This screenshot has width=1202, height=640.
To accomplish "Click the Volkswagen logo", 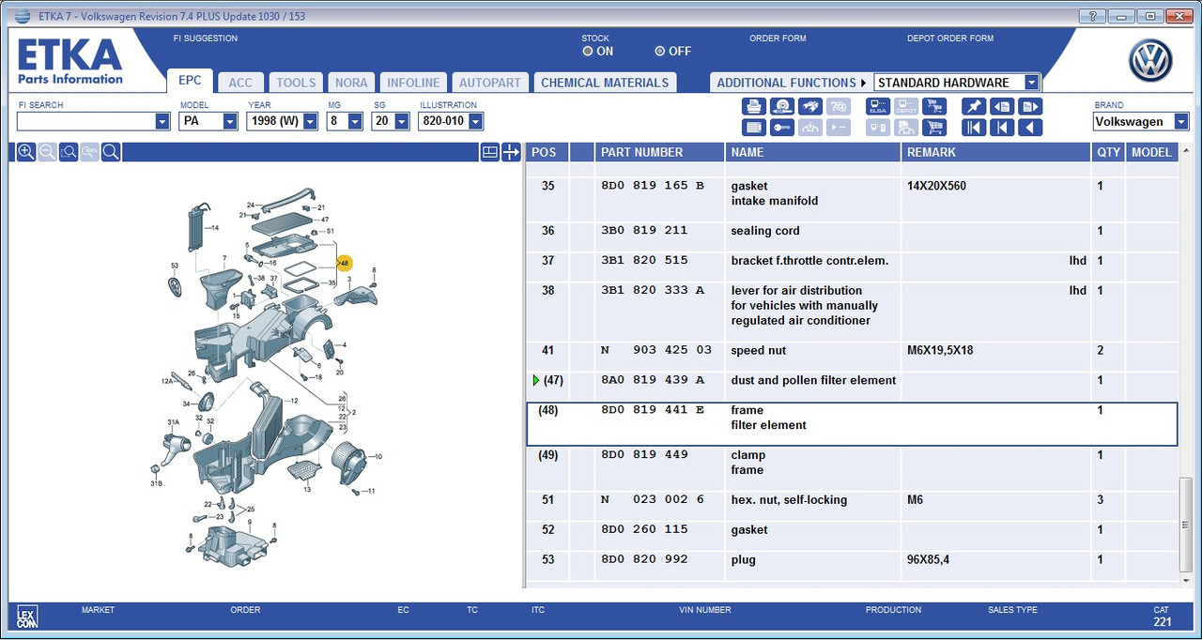I will (1150, 61).
